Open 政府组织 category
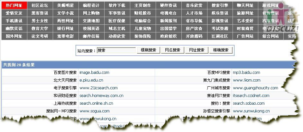303x132 pixels. (x=169, y=36)
